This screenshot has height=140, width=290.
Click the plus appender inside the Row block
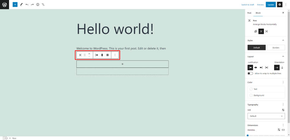point(123,64)
